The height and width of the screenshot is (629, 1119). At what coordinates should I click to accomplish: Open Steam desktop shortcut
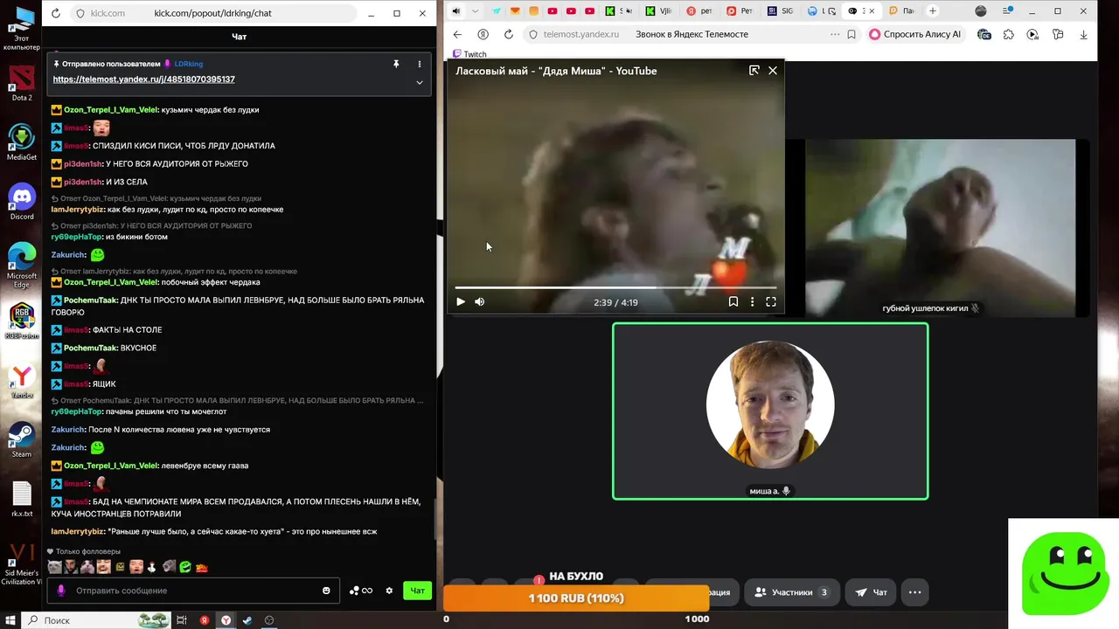coord(22,439)
